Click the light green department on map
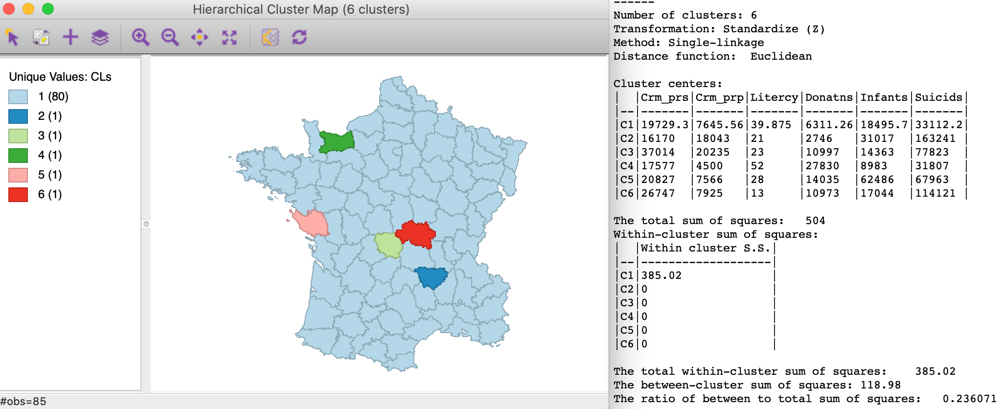The height and width of the screenshot is (409, 1000). (388, 245)
